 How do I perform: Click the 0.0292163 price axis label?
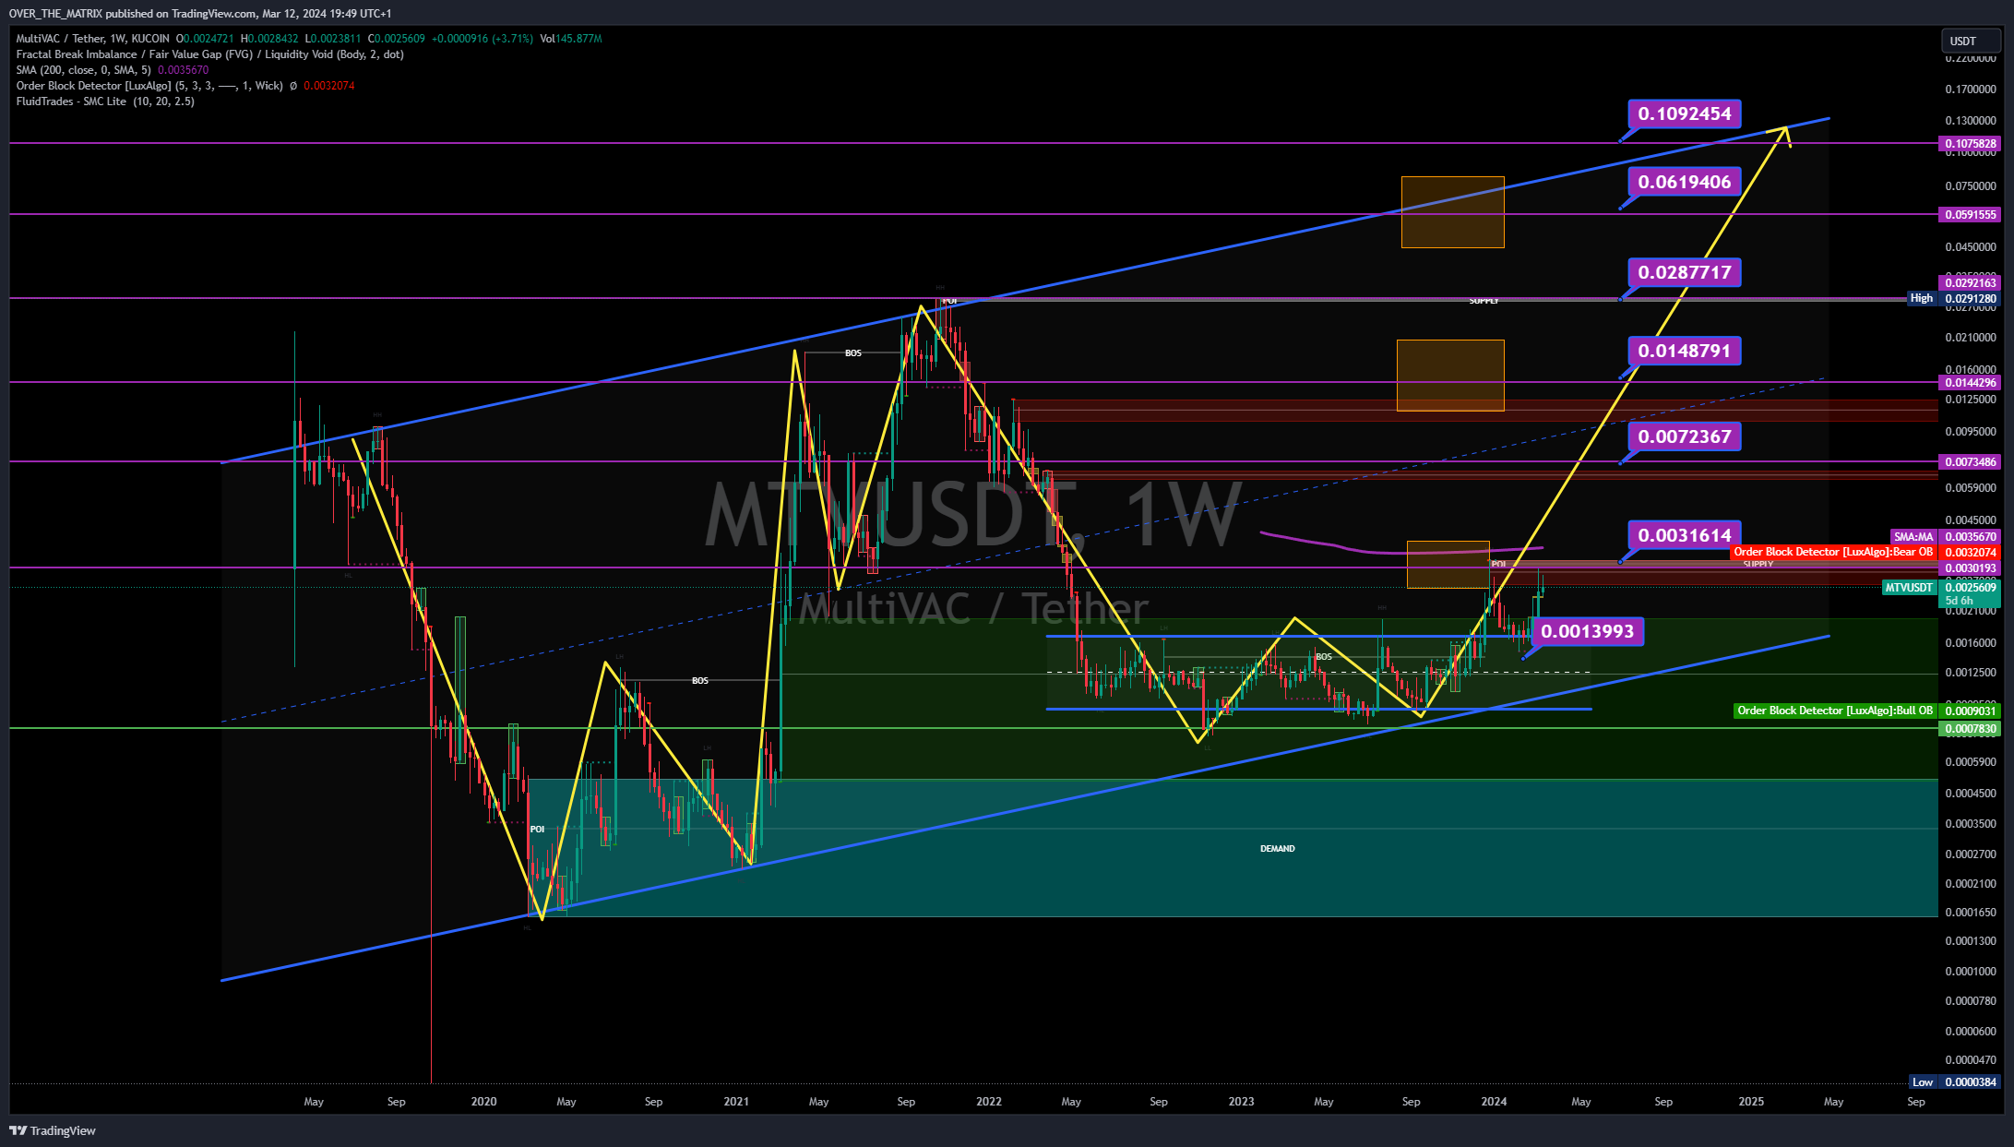1971,283
